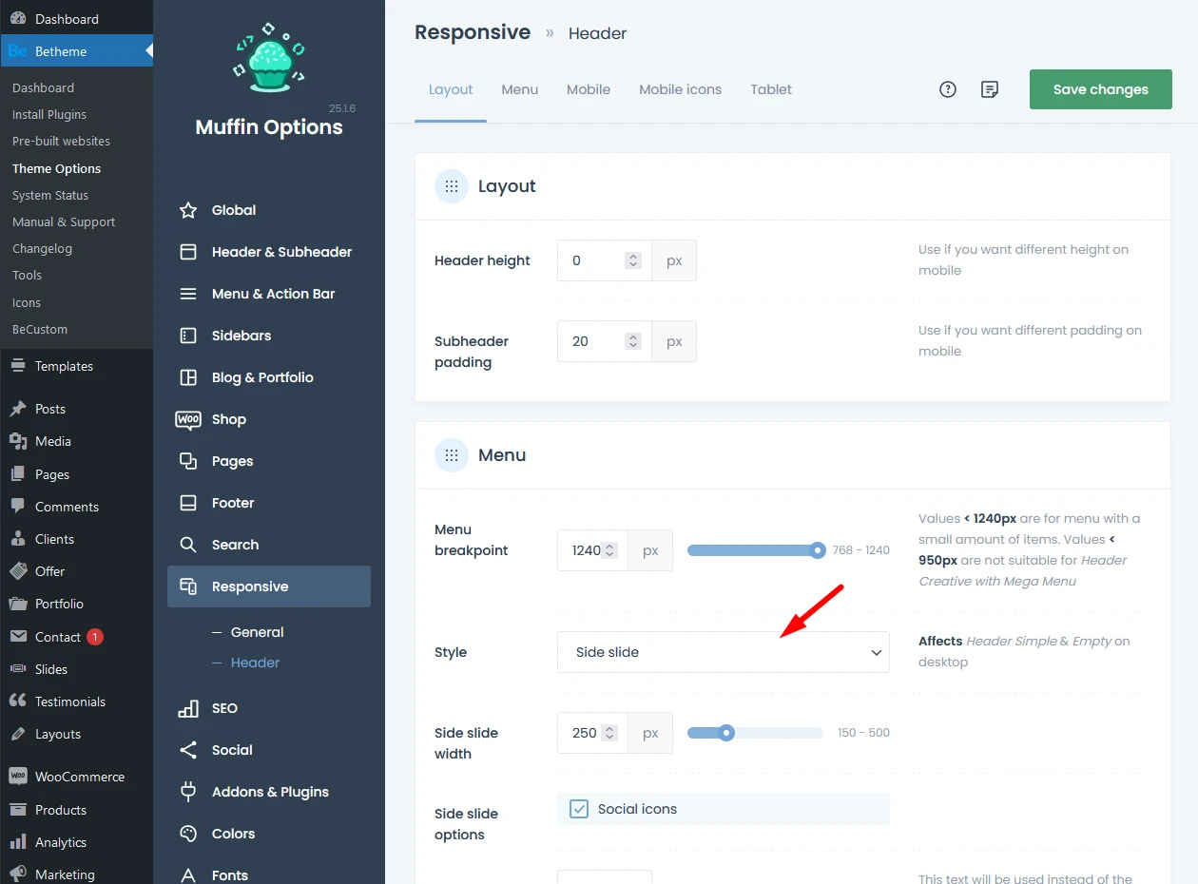Open the Social share icon section

click(188, 750)
